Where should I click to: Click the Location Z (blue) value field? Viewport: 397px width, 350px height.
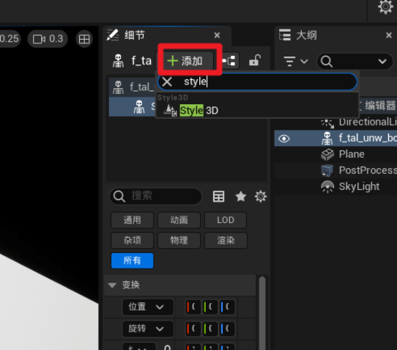point(227,307)
